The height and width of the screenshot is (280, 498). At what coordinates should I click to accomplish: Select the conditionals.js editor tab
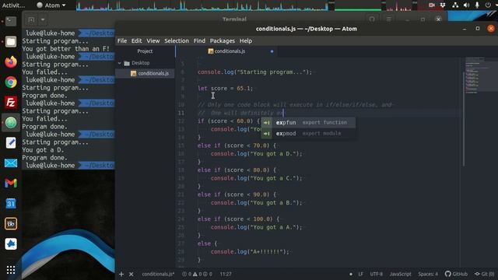[x=226, y=51]
